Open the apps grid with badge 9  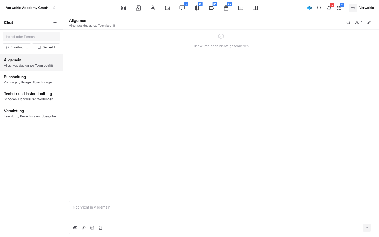(339, 8)
